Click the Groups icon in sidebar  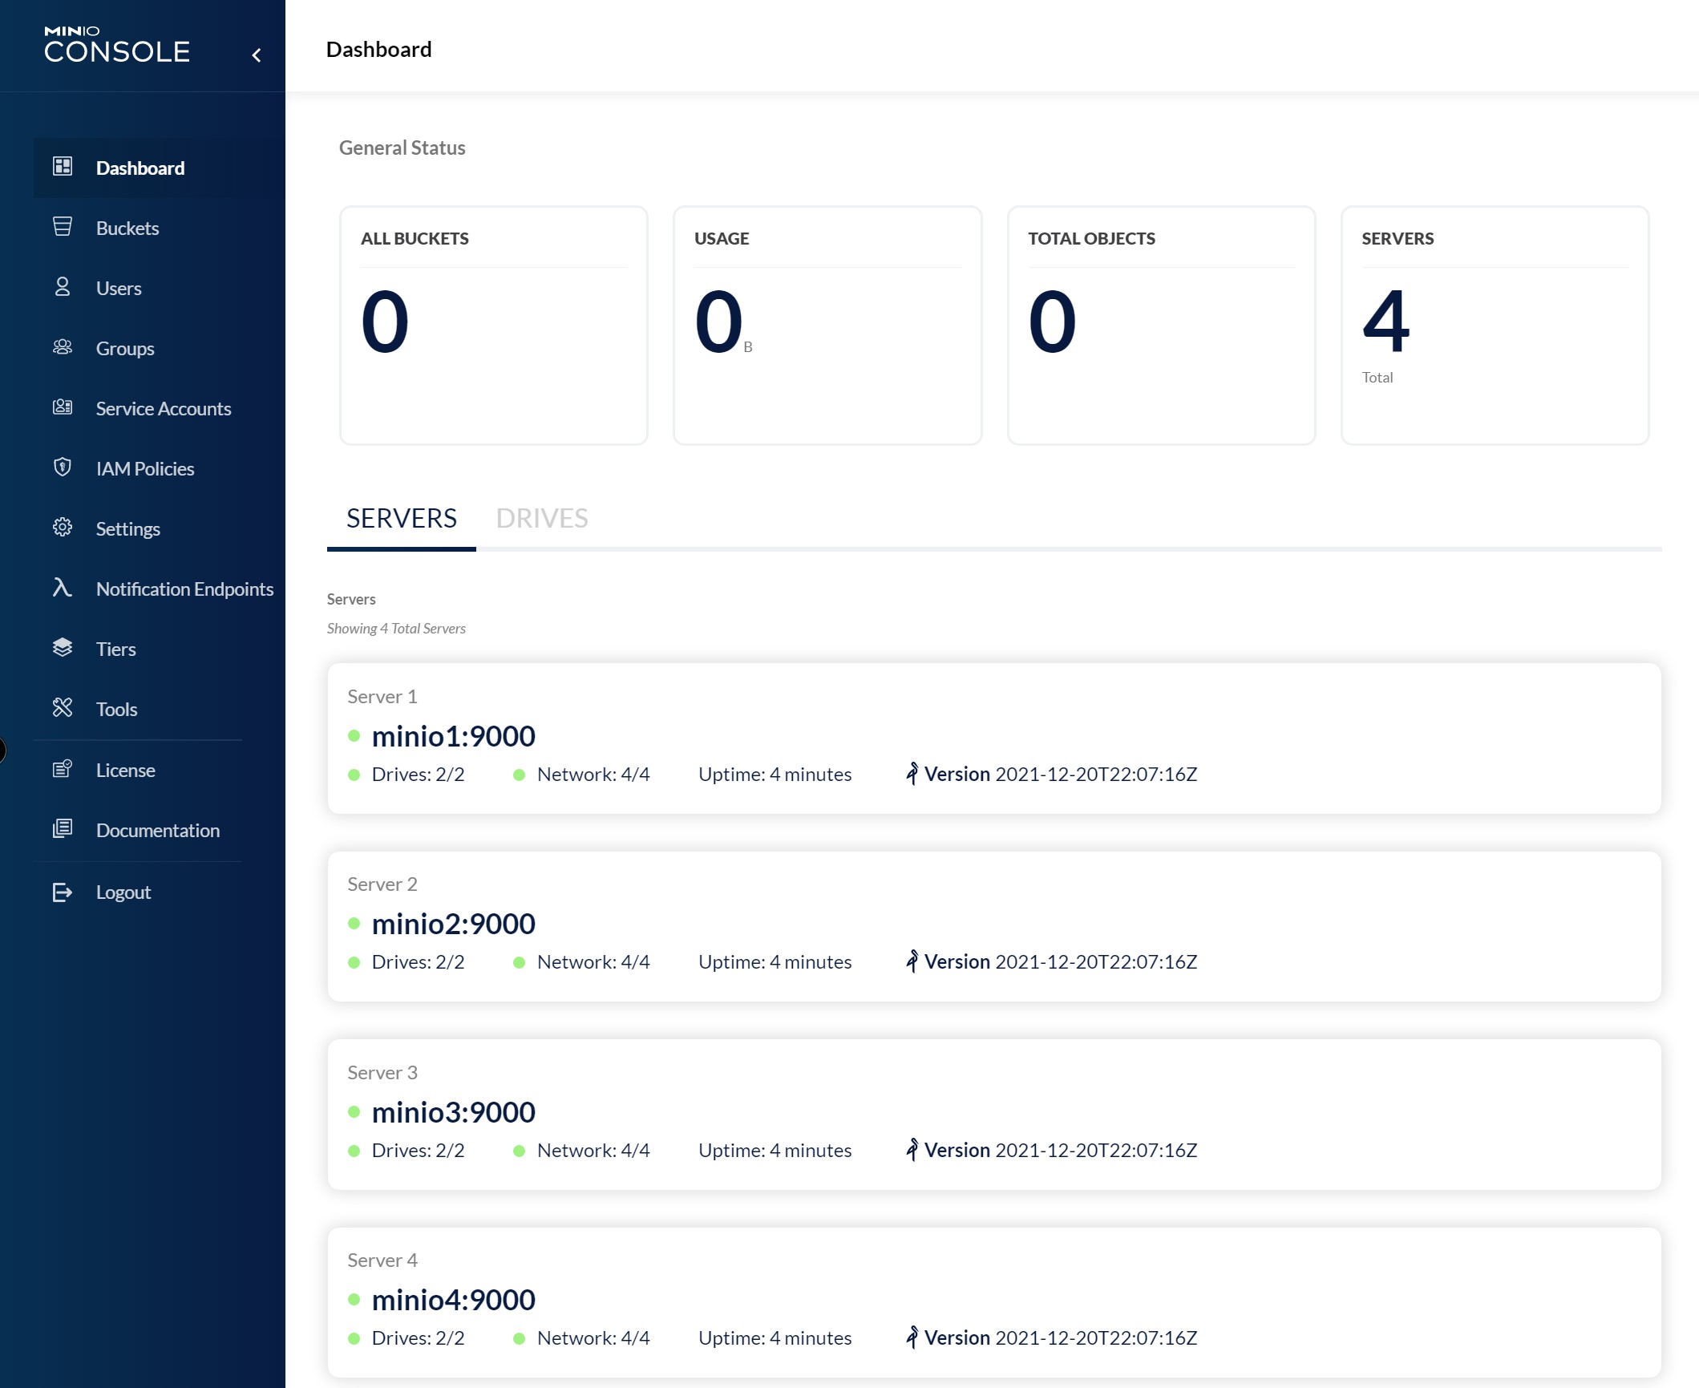[x=63, y=347]
